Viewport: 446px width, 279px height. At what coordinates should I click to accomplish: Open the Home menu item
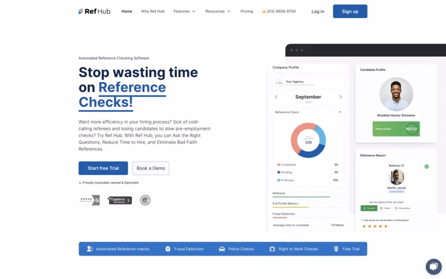[x=127, y=11]
